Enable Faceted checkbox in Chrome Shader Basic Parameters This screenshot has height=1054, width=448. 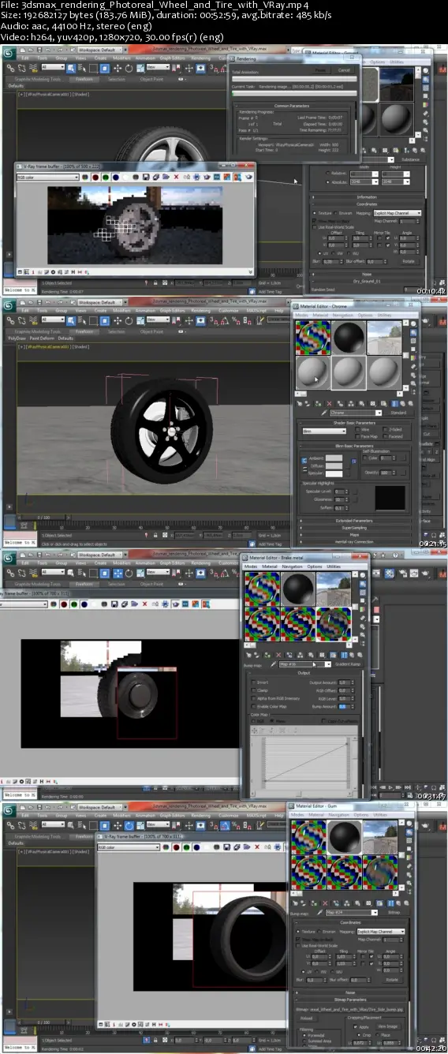[385, 436]
